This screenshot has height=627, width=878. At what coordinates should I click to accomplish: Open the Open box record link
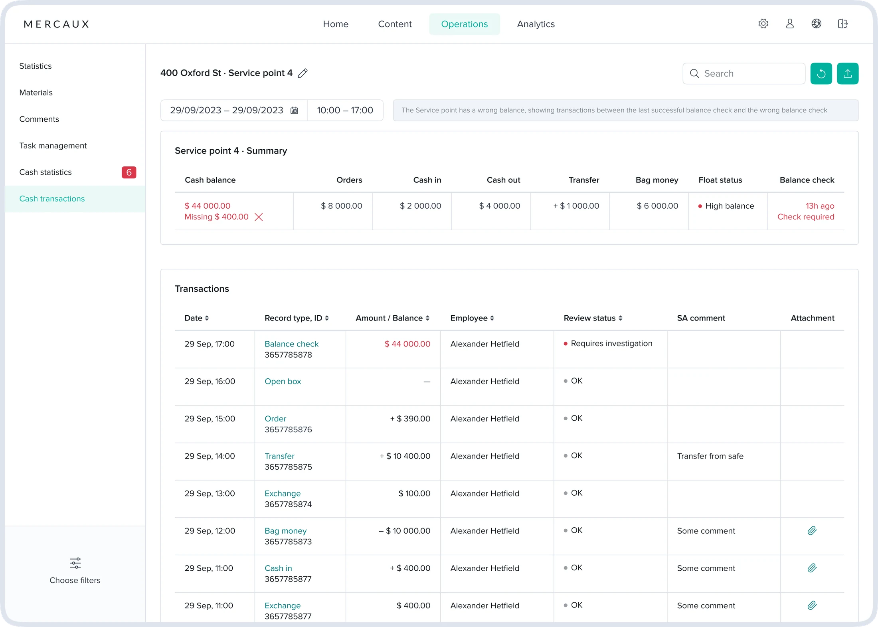(x=283, y=382)
